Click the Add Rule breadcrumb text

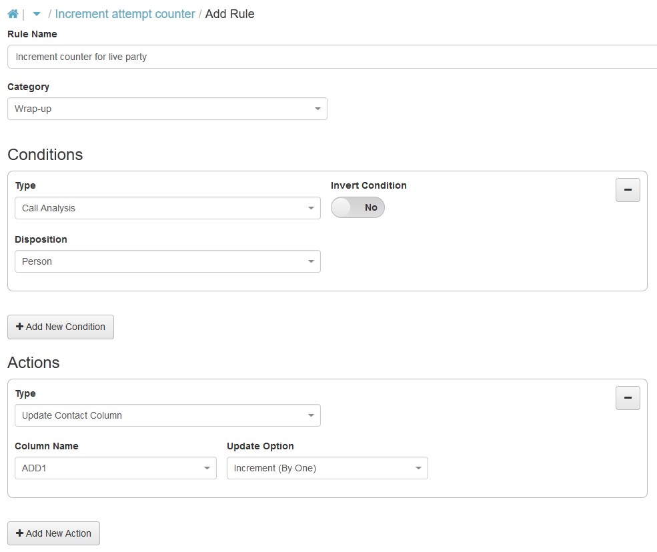click(x=229, y=14)
